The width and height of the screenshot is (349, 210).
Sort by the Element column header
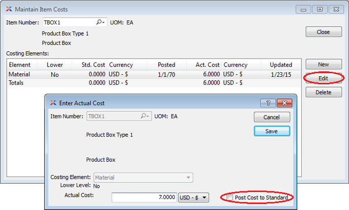tap(20, 65)
